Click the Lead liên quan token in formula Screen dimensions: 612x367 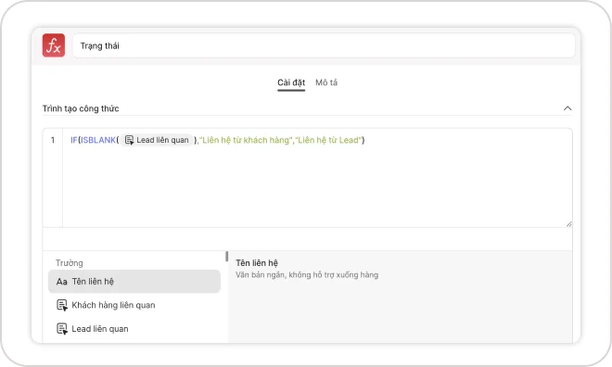tap(157, 140)
